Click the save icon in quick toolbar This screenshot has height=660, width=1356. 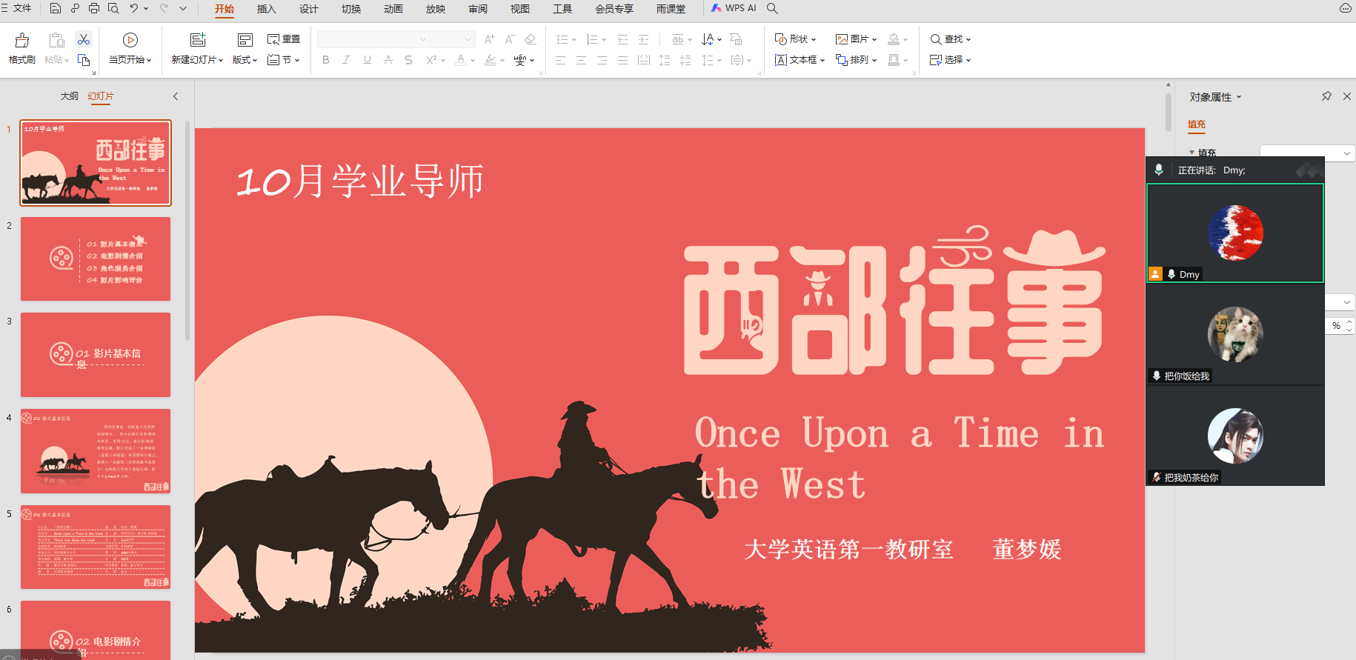56,8
